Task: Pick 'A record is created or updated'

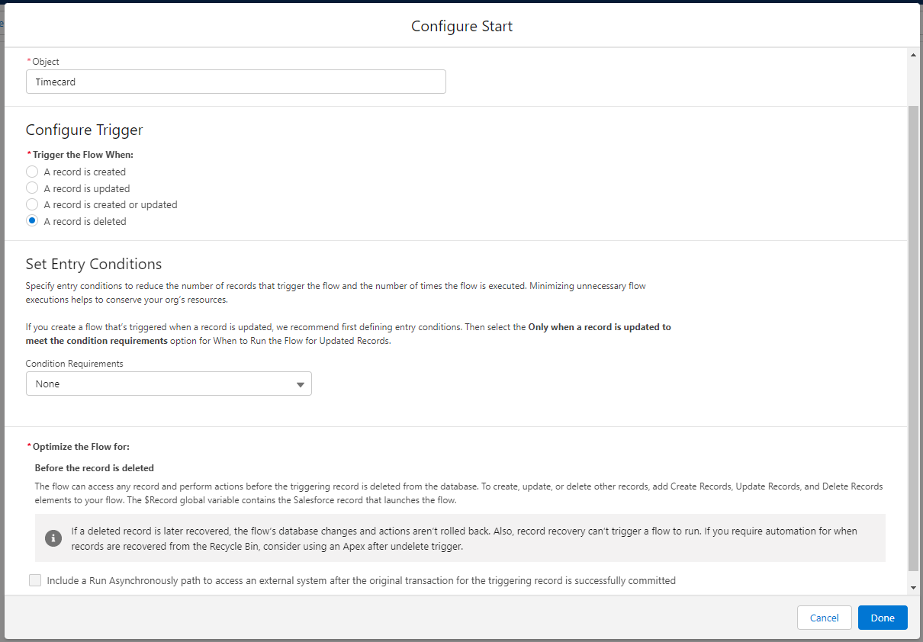Action: click(x=32, y=204)
